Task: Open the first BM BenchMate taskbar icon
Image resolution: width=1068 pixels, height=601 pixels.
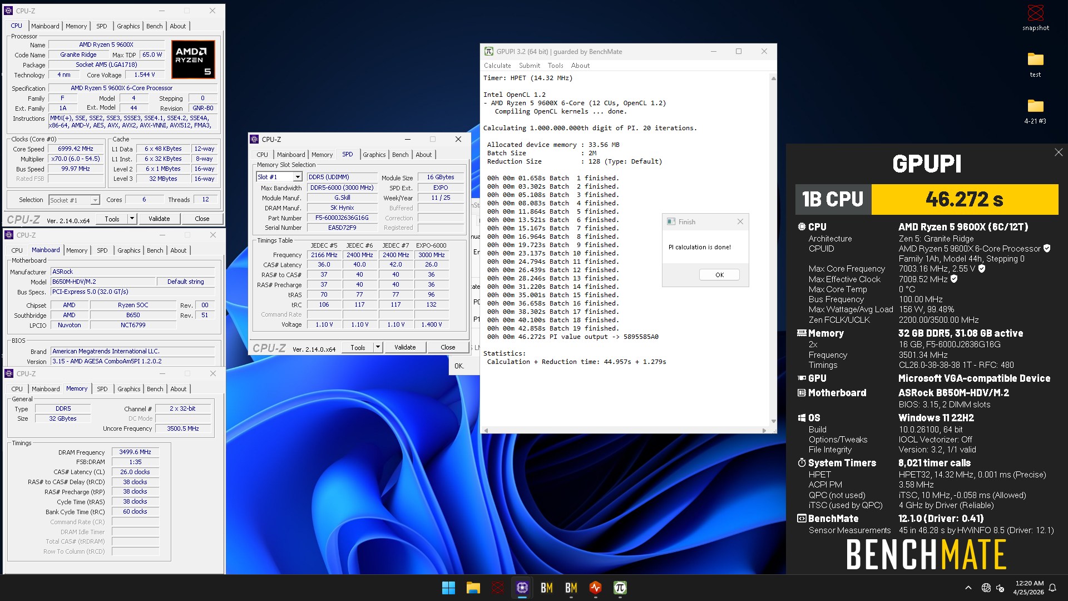Action: click(x=546, y=588)
